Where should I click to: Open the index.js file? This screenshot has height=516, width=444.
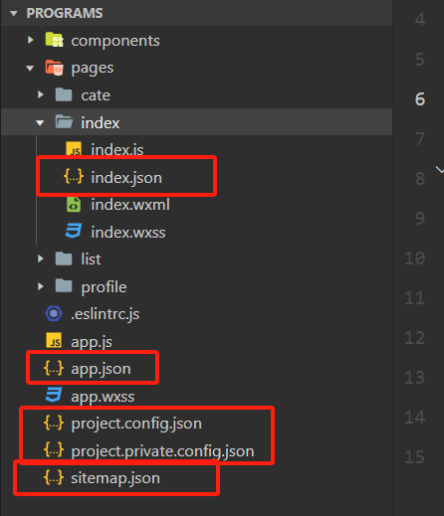click(x=117, y=150)
